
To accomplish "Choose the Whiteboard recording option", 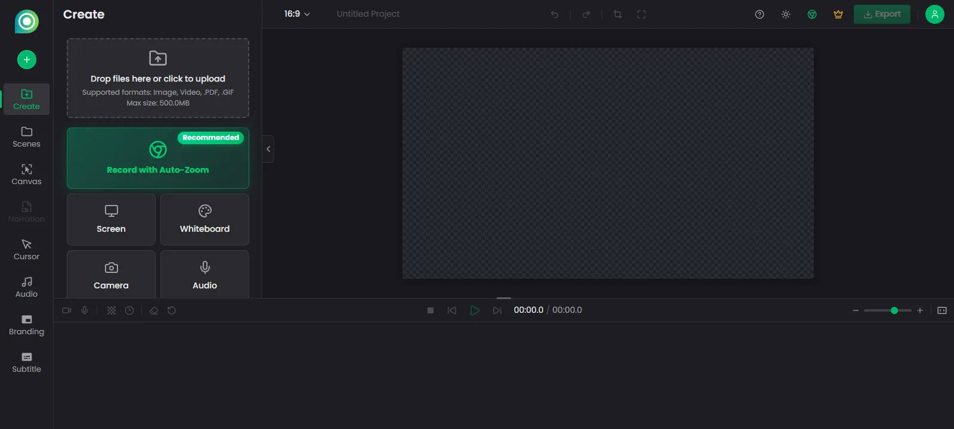I will pyautogui.click(x=205, y=219).
